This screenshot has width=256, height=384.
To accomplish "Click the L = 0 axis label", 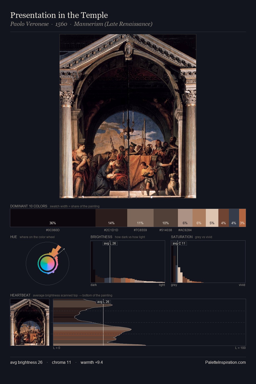I will tap(57, 348).
